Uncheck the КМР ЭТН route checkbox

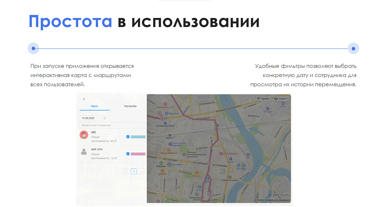(128, 154)
